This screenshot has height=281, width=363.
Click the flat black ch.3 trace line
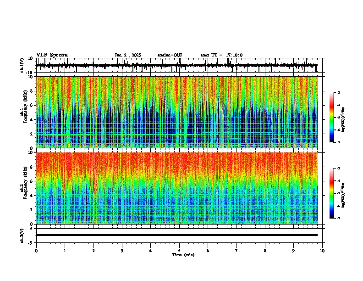(177, 235)
